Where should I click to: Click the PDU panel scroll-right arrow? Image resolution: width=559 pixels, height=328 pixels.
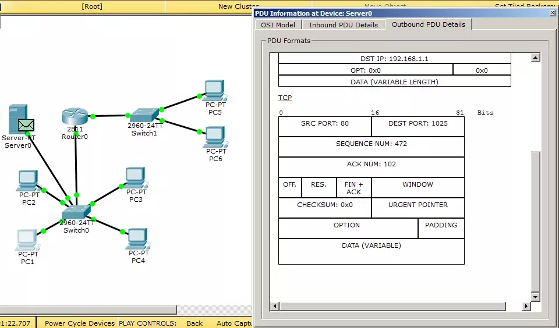(x=526, y=306)
